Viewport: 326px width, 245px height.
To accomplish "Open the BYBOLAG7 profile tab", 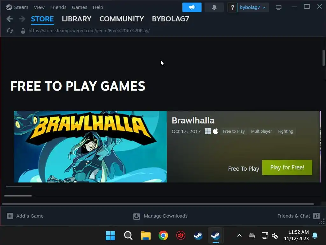I will coord(171,19).
